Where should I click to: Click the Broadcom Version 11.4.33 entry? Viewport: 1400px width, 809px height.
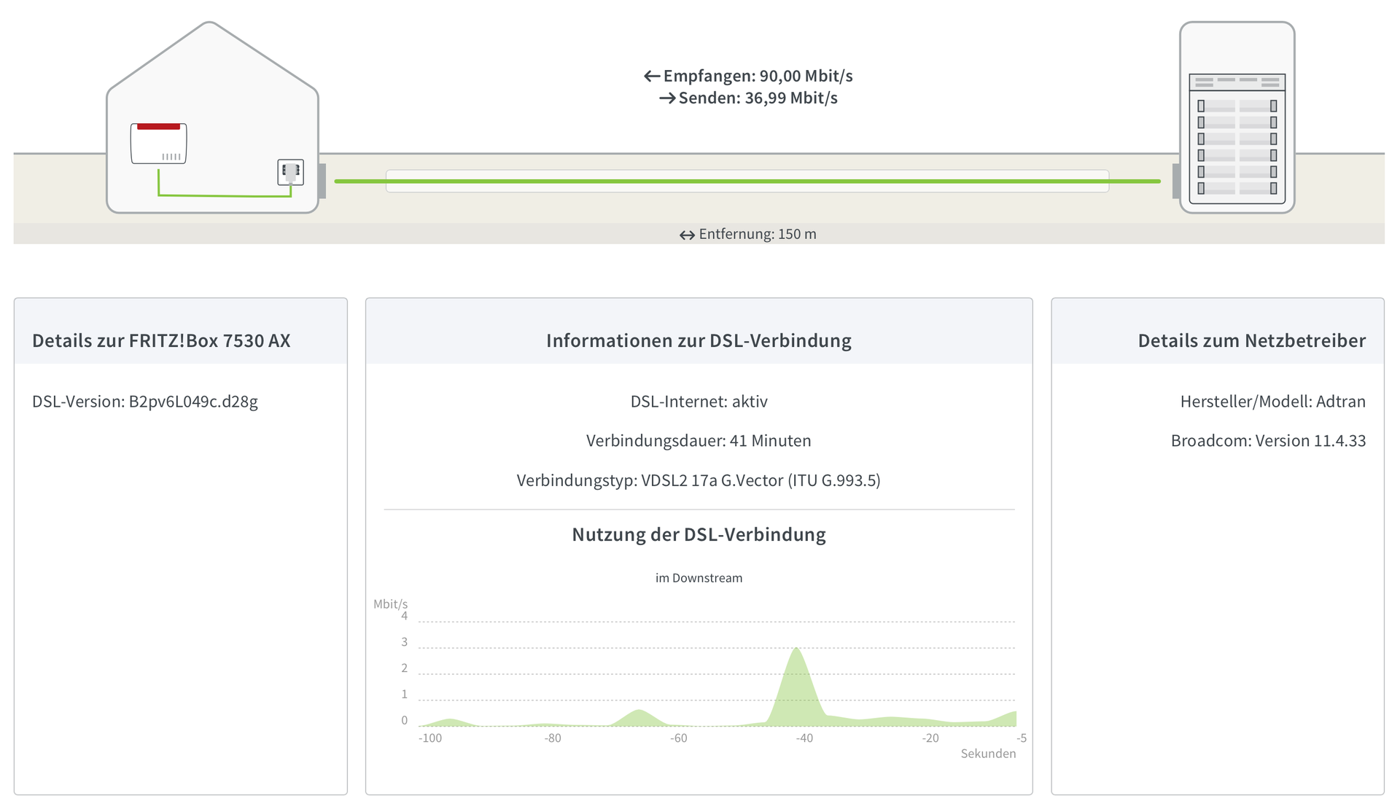1268,441
